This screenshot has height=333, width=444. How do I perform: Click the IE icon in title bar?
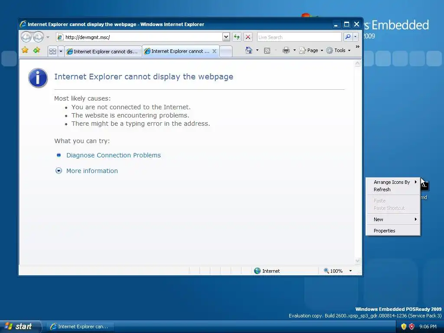pyautogui.click(x=23, y=24)
